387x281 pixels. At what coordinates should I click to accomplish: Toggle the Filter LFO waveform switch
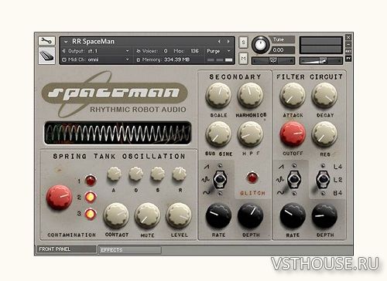(x=294, y=179)
